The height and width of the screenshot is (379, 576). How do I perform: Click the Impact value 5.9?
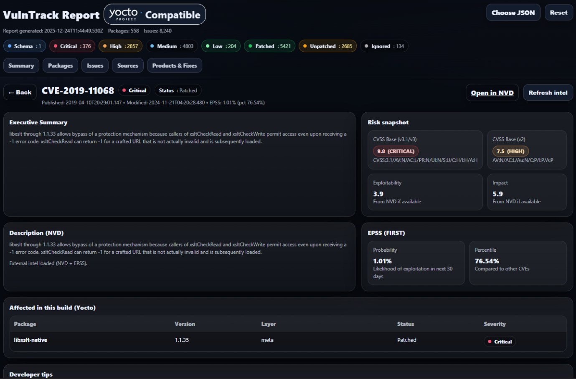(x=497, y=194)
